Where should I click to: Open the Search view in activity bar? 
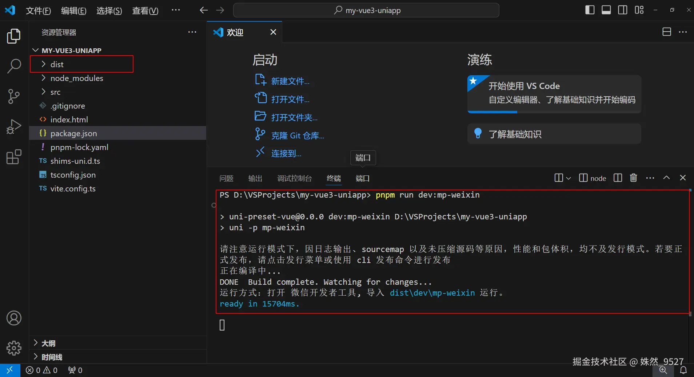[x=14, y=66]
